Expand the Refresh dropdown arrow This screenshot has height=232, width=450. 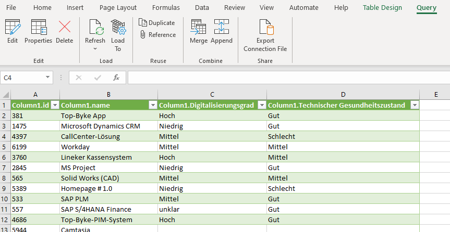pyautogui.click(x=95, y=49)
